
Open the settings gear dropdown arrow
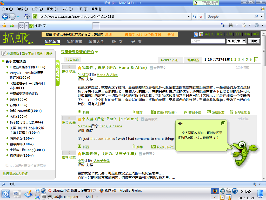pyautogui.click(x=262, y=25)
